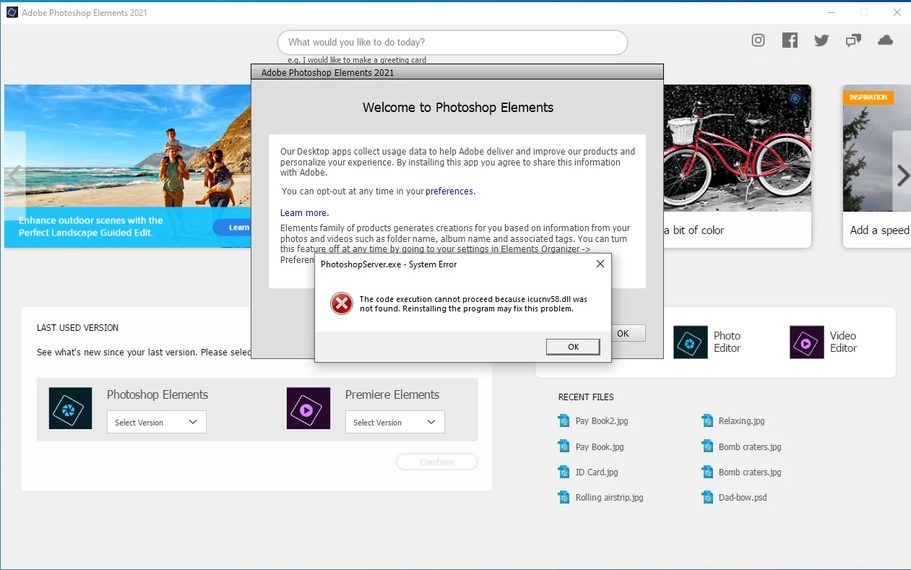
Task: Click the RECENT FILES heading
Action: pyautogui.click(x=586, y=397)
